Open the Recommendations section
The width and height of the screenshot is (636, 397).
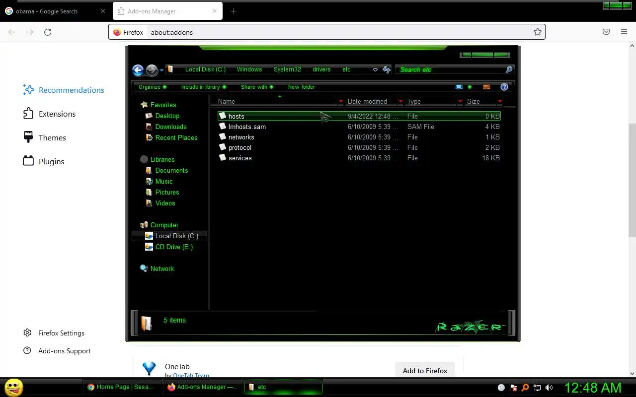[x=64, y=90]
